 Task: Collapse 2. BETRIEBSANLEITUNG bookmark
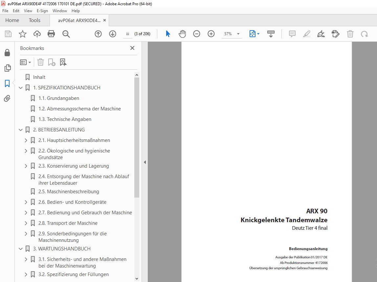tap(21, 130)
